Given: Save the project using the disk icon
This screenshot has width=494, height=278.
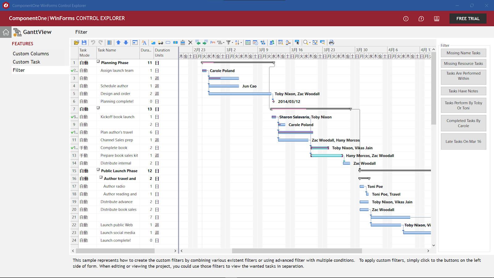Looking at the screenshot, I should coord(84,42).
